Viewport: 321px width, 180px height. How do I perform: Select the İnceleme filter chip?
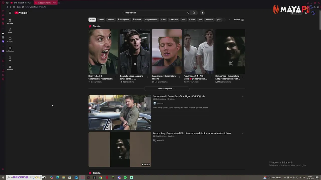(209, 19)
